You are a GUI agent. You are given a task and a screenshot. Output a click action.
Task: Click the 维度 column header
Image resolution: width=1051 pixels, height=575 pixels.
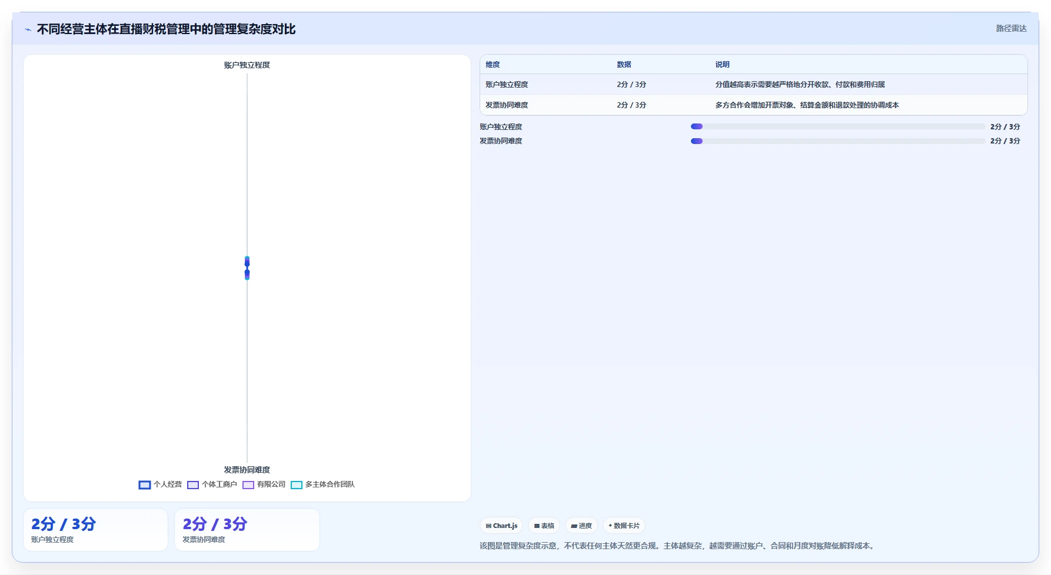coord(493,65)
